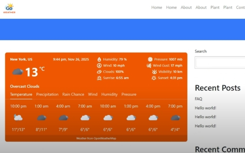Click the 7:00 am forecast time label
245x153 pixels.
click(85, 106)
